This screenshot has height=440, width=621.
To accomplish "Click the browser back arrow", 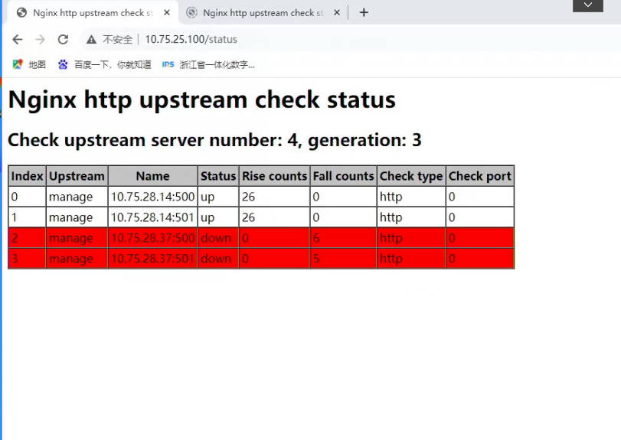I will tap(18, 39).
